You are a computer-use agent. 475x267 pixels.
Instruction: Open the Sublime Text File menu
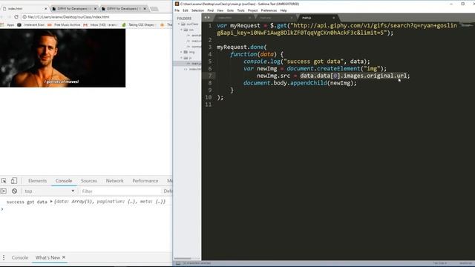tap(177, 10)
